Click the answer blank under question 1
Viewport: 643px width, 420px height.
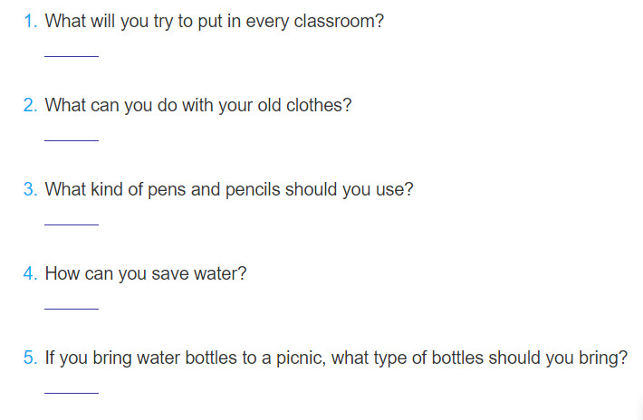pos(72,52)
